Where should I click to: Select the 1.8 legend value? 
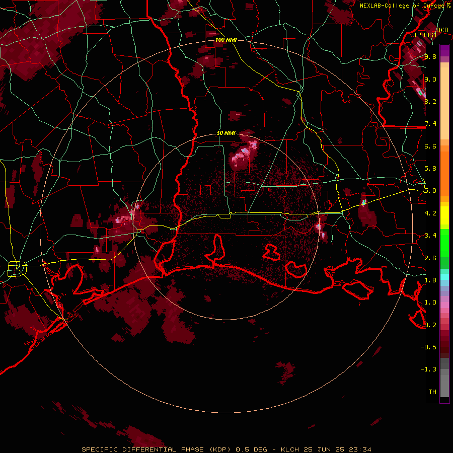click(x=430, y=280)
